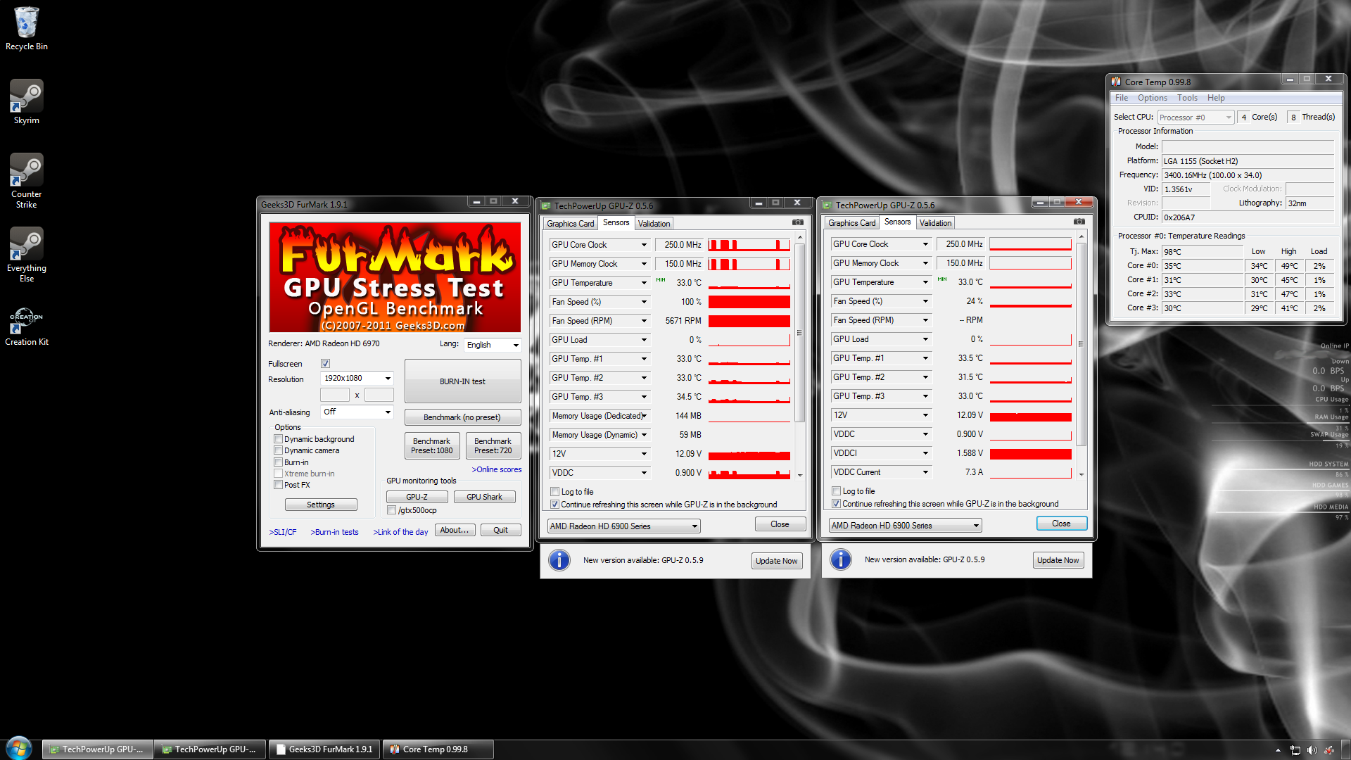
Task: Open Core Temp File menu
Action: (1122, 98)
